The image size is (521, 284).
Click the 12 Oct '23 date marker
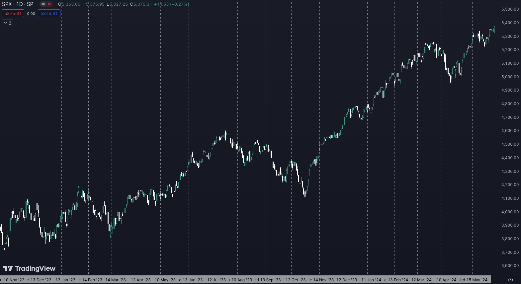[x=296, y=280]
